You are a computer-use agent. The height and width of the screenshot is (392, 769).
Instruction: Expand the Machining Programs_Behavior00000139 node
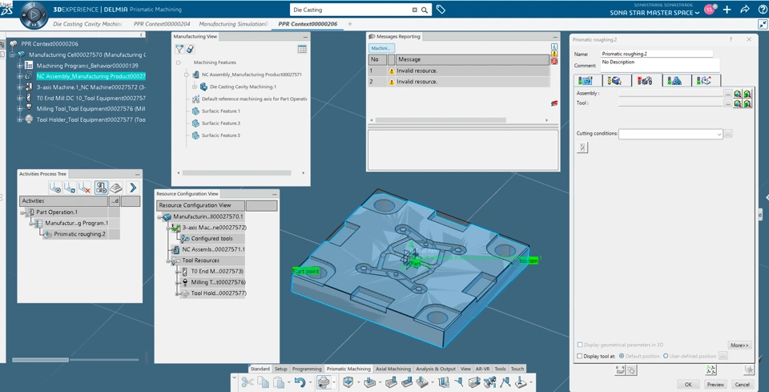point(19,65)
